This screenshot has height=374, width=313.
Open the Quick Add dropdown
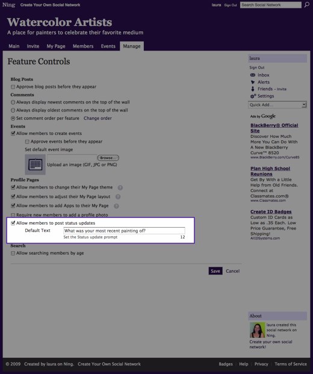point(277,105)
